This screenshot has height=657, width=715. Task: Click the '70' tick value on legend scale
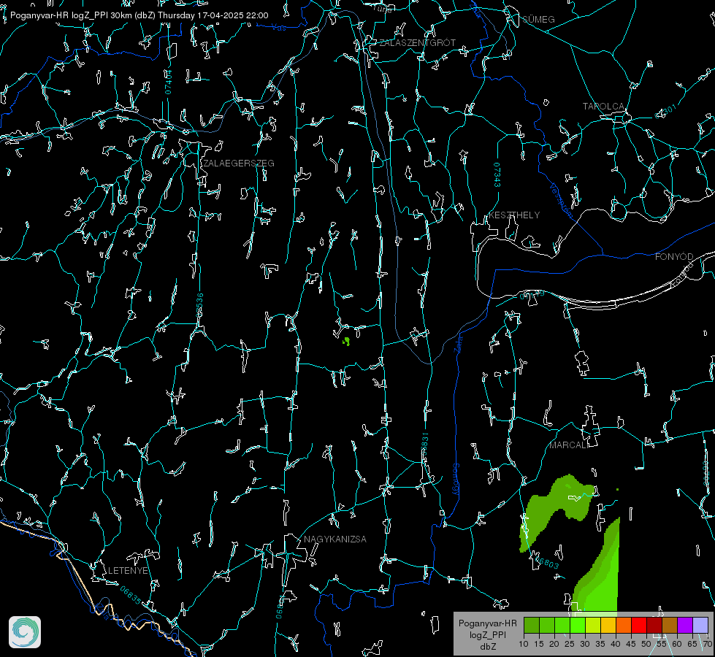pyautogui.click(x=708, y=644)
